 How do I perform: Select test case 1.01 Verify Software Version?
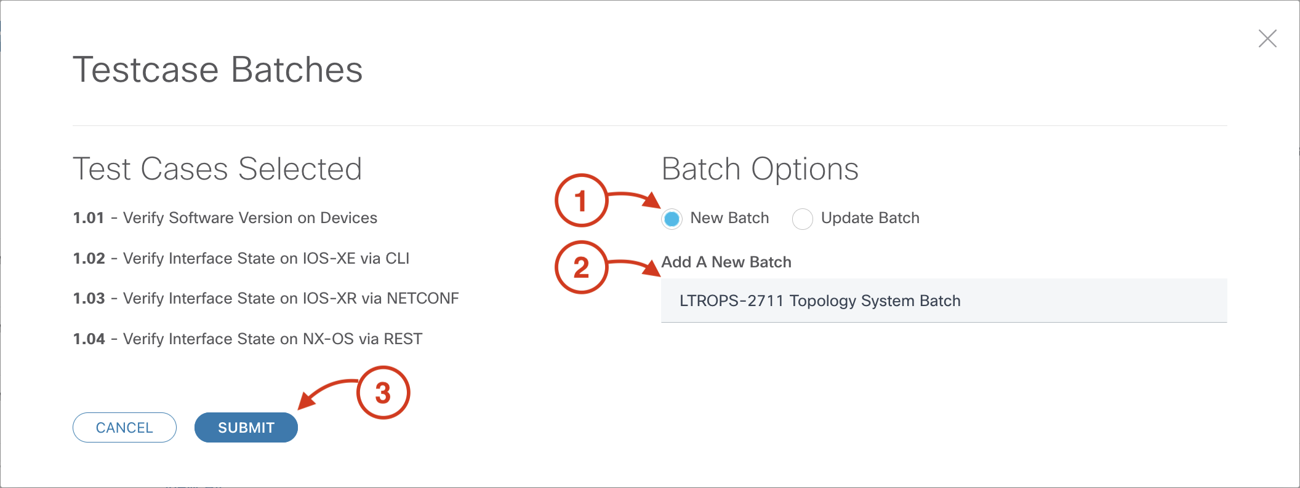[x=225, y=218]
